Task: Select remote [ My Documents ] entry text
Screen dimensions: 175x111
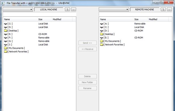Action: (x=112, y=41)
